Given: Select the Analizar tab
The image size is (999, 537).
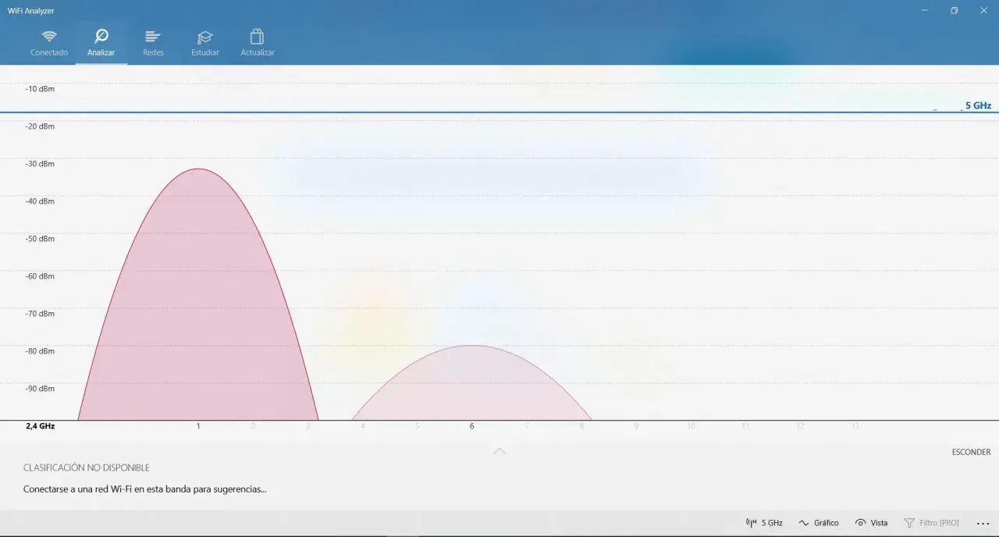Looking at the screenshot, I should pos(101,44).
